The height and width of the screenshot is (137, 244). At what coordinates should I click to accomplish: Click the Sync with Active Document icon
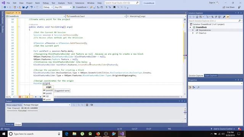212,17
